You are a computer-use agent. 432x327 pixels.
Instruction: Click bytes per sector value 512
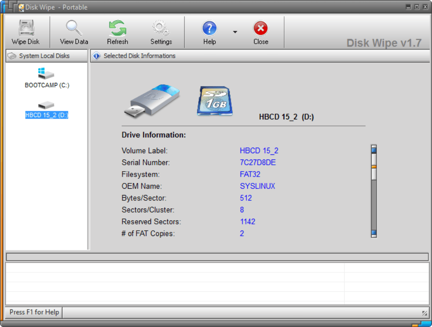246,198
